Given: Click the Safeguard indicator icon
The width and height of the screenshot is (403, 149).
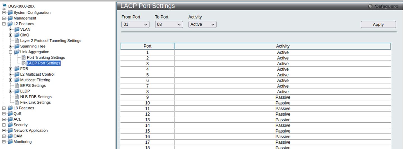Looking at the screenshot, I should click(x=370, y=6).
